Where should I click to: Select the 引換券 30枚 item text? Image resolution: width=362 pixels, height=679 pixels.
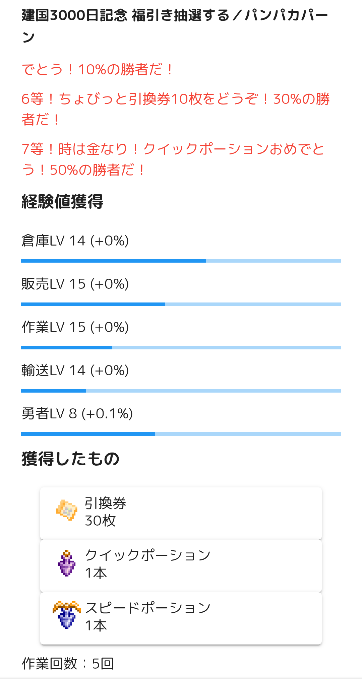click(105, 512)
